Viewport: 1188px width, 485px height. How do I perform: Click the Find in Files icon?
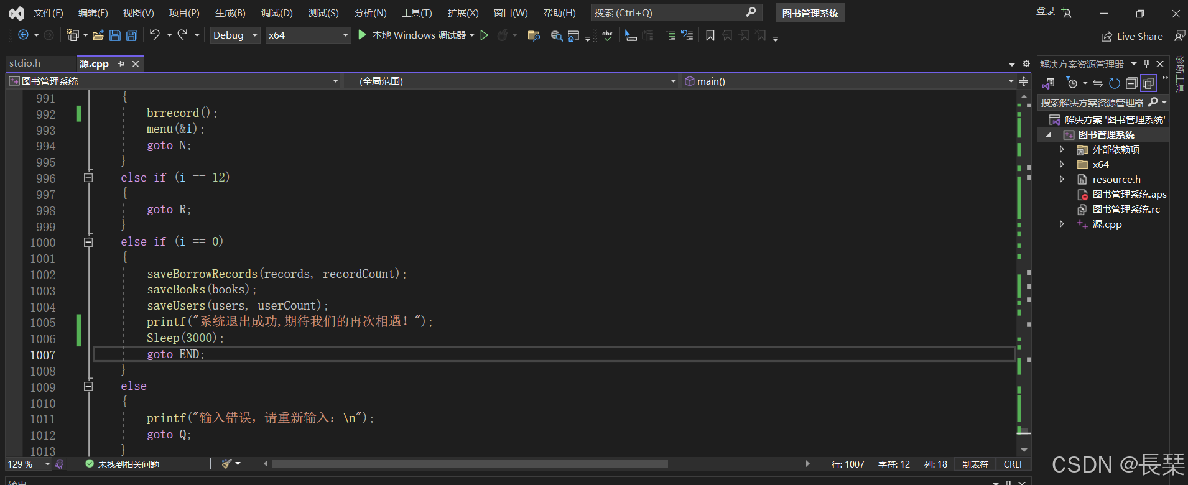(557, 36)
